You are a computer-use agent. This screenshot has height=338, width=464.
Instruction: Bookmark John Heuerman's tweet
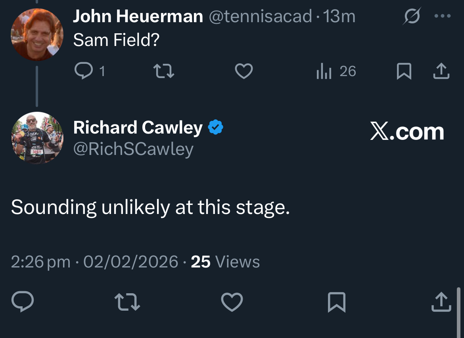point(404,71)
